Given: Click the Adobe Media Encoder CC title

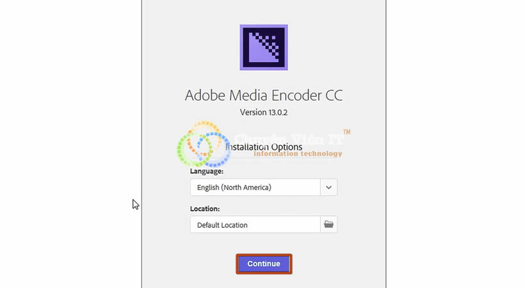Looking at the screenshot, I should click(x=264, y=95).
